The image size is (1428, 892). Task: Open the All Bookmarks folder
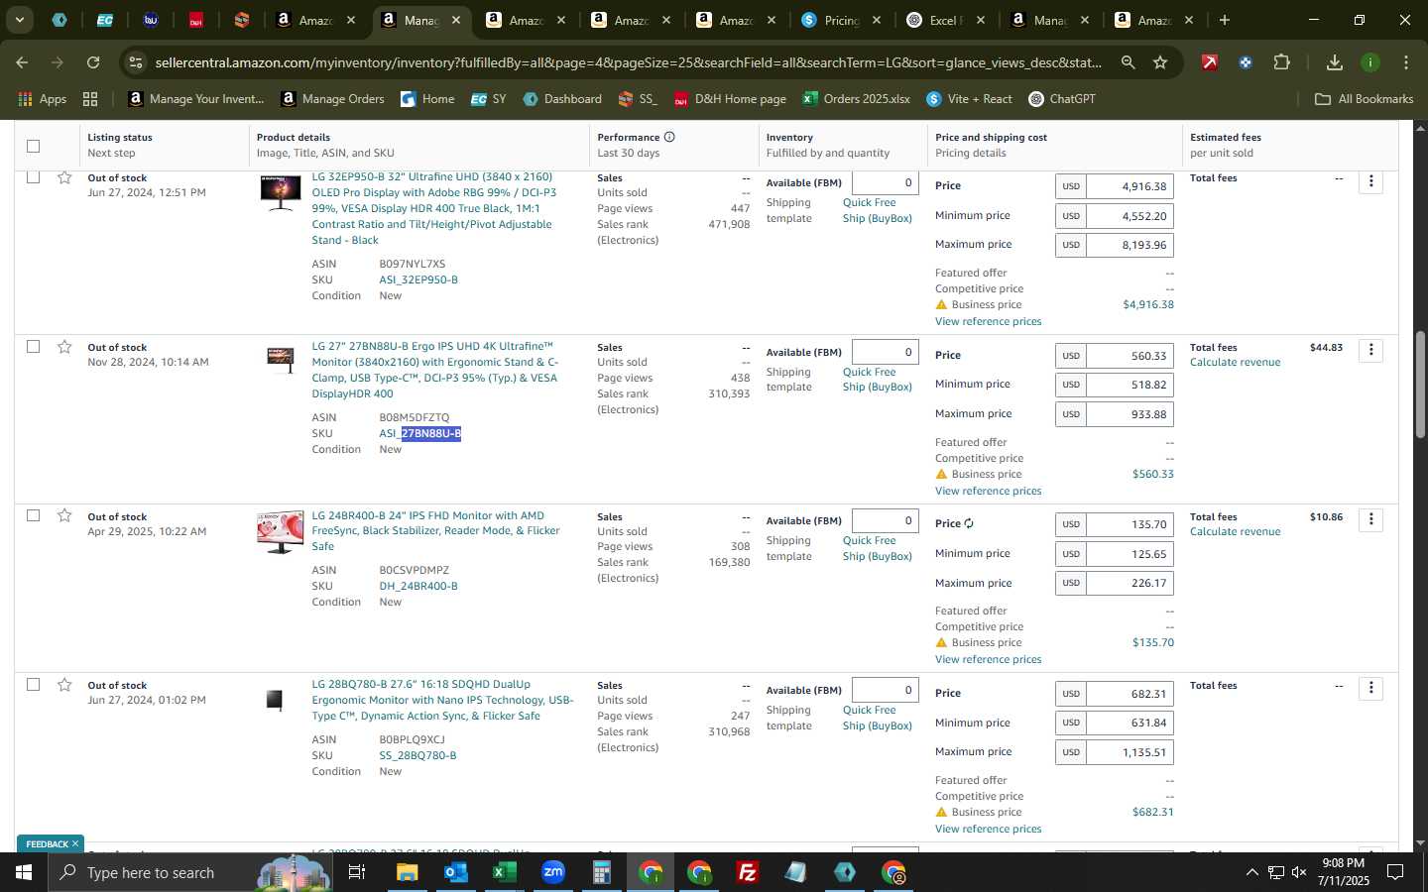1364,99
